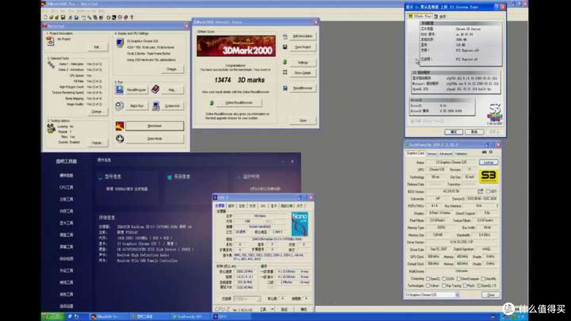571x321 pixels.
Task: Toggle the UEFI checkbox in GPU-Z
Action: point(488,191)
